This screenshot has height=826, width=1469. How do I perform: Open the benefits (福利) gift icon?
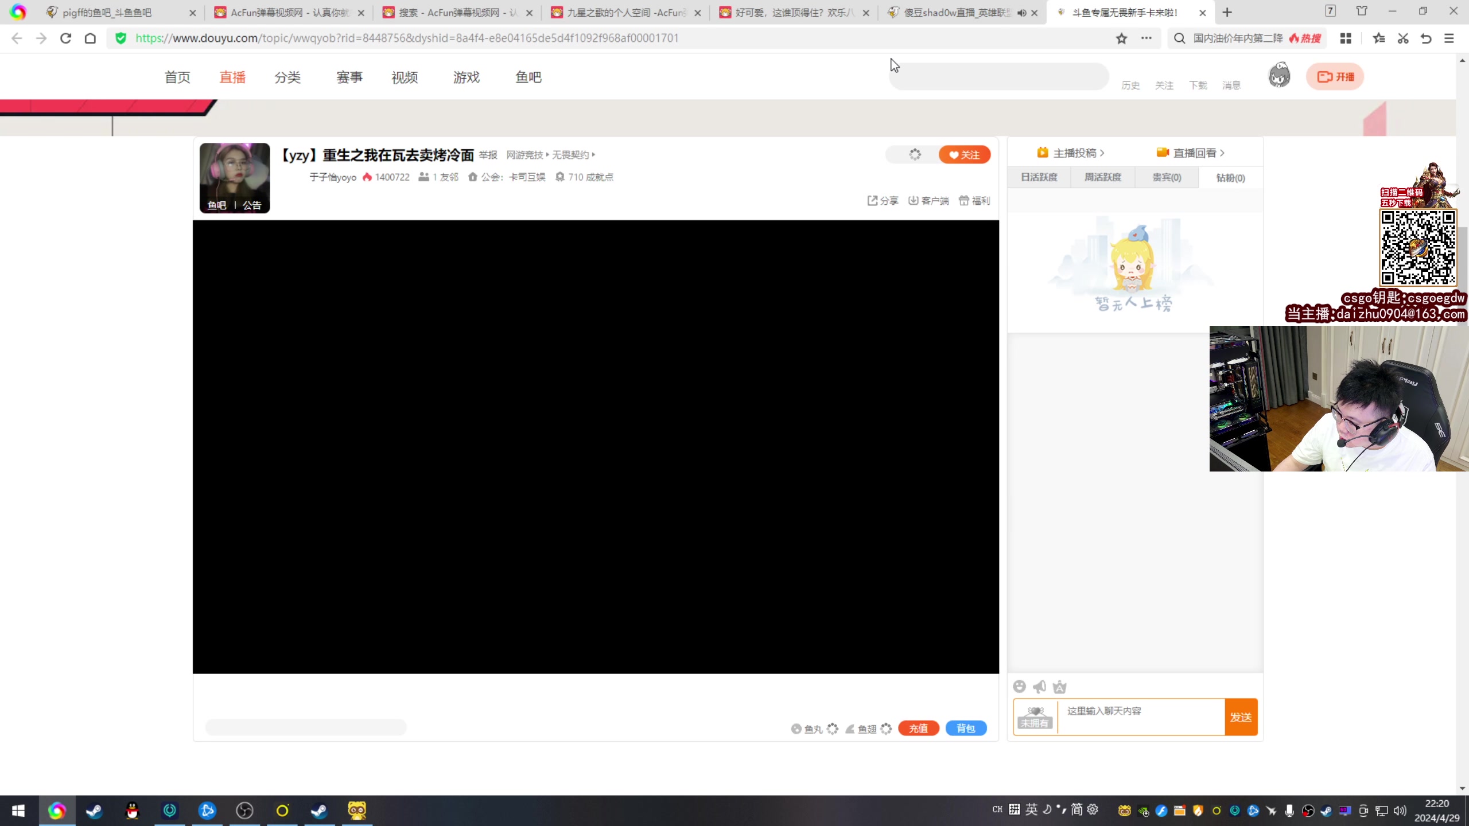964,200
